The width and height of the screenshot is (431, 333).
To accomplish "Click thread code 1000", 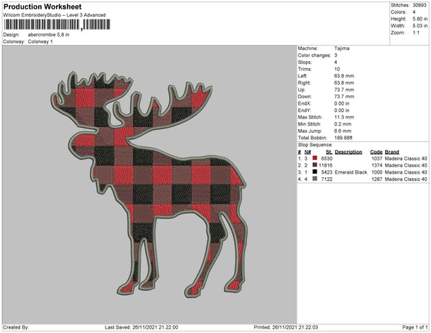I will coord(377,172).
